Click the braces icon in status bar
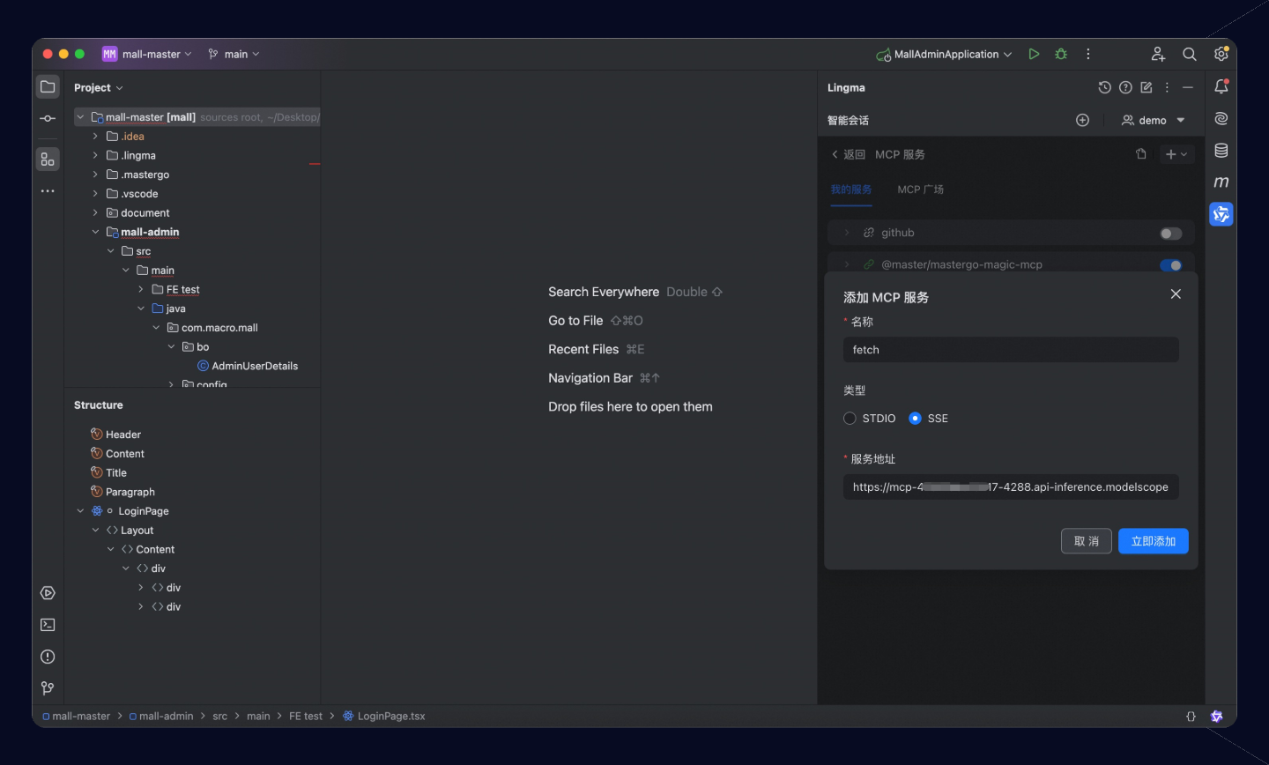Image resolution: width=1269 pixels, height=765 pixels. [1191, 717]
